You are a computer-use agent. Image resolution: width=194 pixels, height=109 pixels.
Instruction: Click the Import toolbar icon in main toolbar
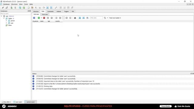click(48, 8)
